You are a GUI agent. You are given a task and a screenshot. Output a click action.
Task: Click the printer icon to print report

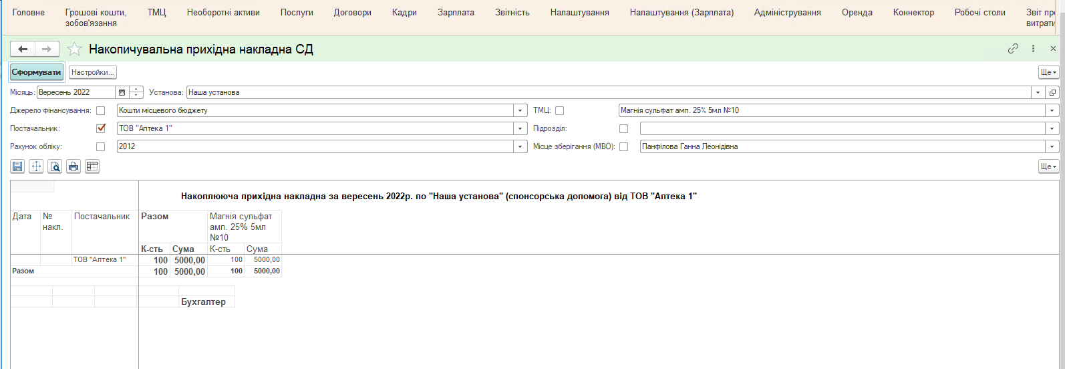point(73,166)
